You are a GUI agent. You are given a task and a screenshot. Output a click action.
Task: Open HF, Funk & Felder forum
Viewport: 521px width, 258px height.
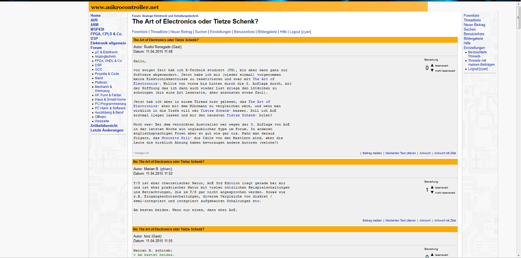pyautogui.click(x=108, y=95)
